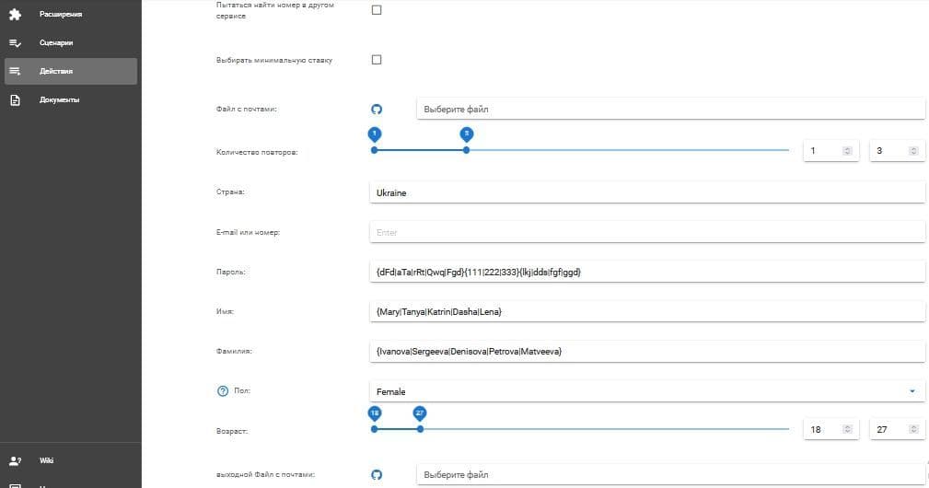The height and width of the screenshot is (488, 929).
Task: Click the Действия list icon in sidebar
Action: tap(15, 71)
